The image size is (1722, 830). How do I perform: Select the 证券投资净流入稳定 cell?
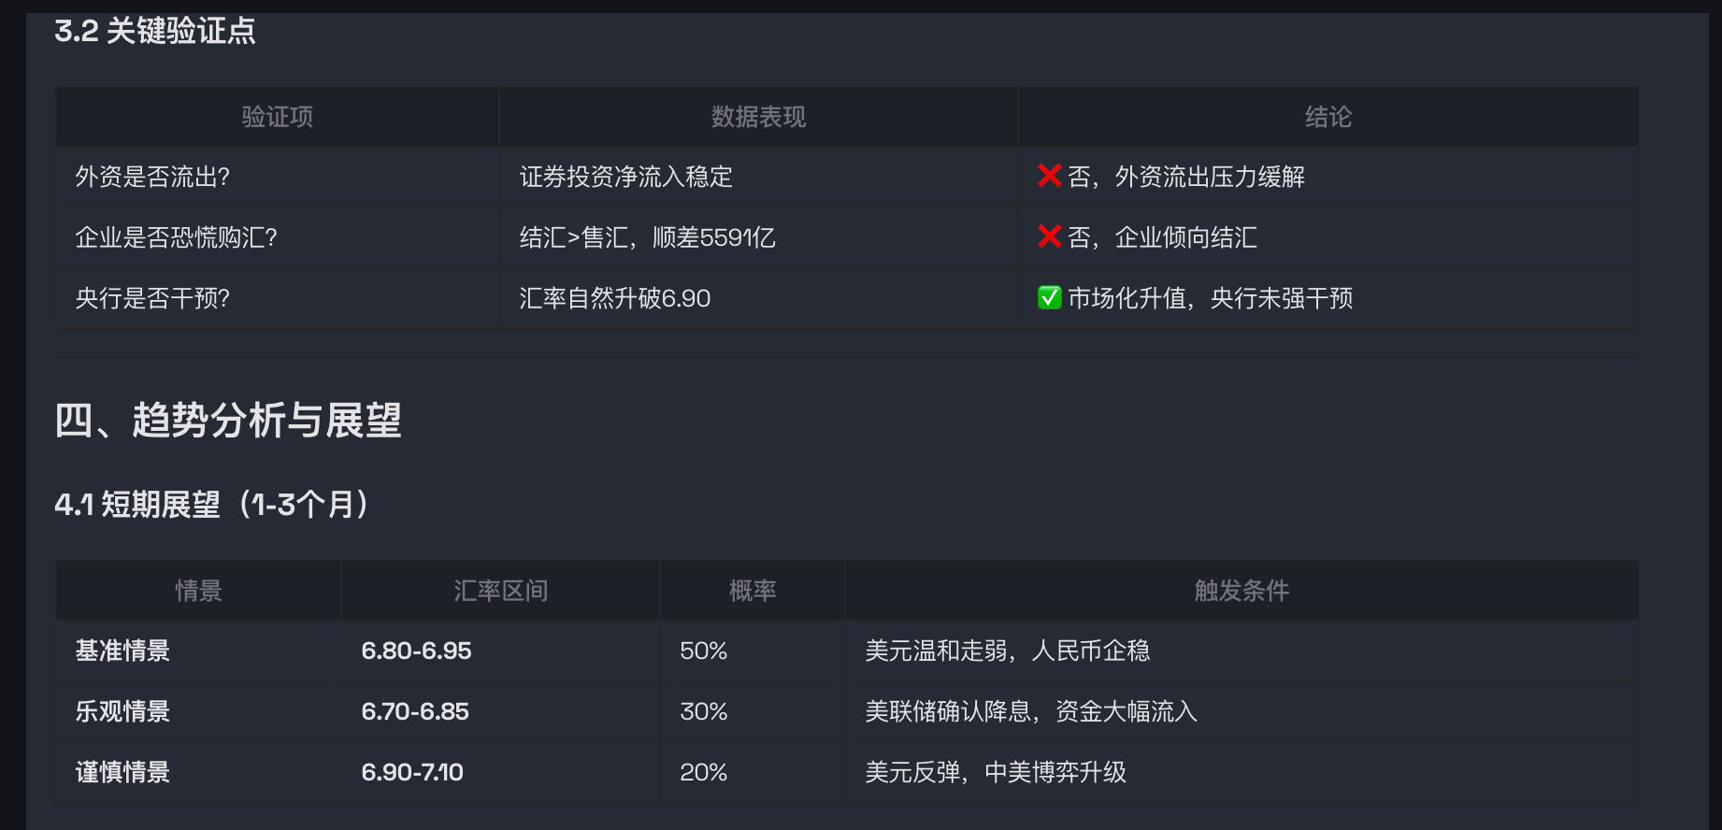coord(625,177)
